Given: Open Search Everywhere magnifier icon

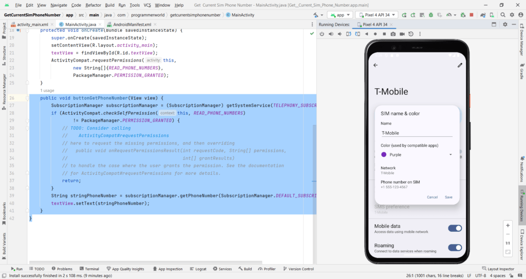Looking at the screenshot, I should click(x=502, y=15).
